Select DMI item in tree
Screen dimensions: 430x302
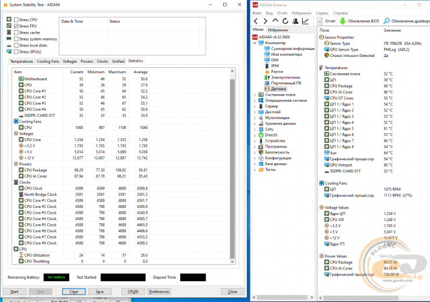click(271, 60)
